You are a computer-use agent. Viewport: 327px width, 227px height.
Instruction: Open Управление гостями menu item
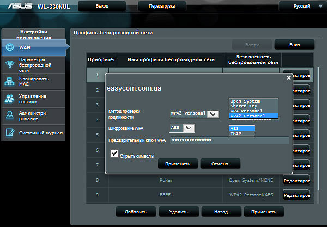click(x=33, y=99)
